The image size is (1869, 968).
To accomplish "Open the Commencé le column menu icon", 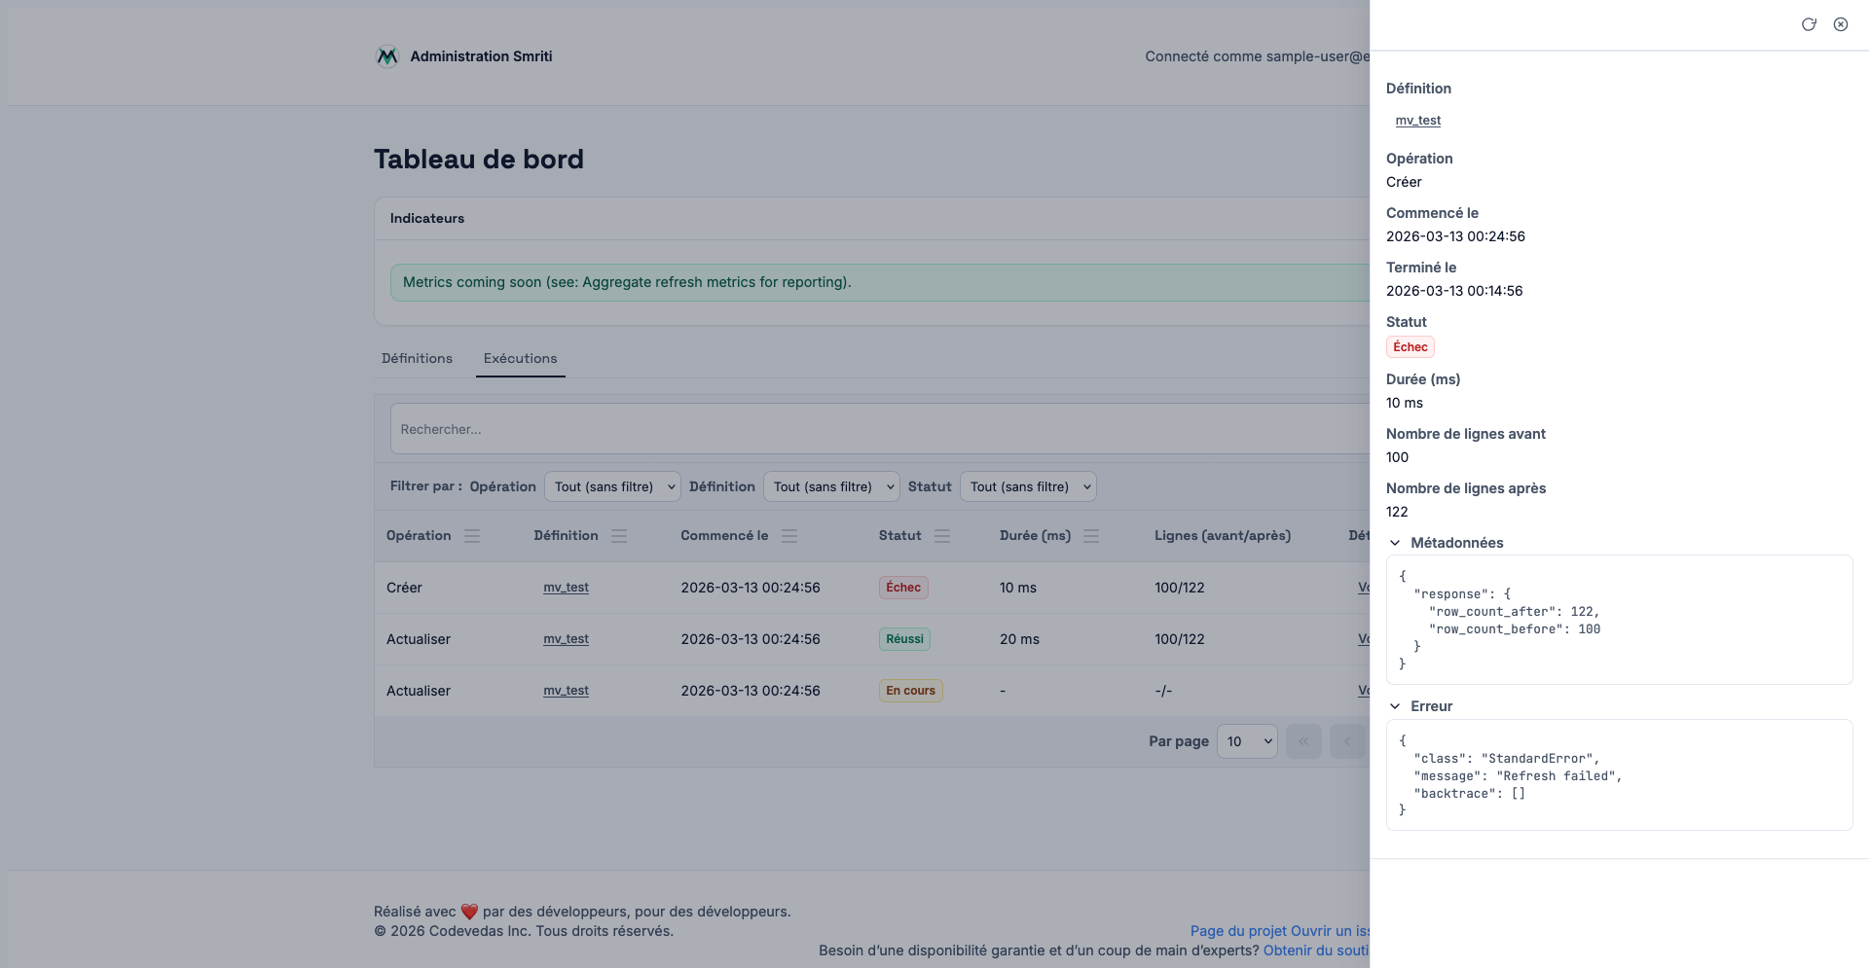I will pyautogui.click(x=789, y=536).
